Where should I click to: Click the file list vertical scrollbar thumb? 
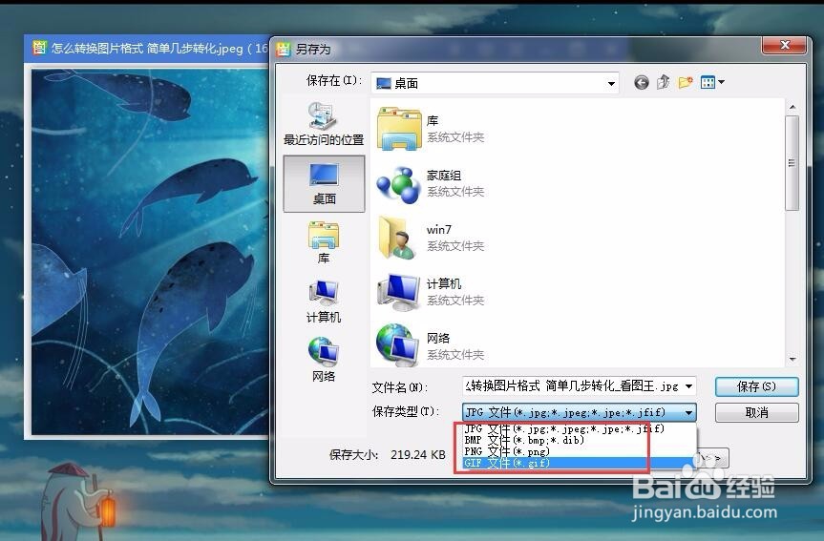click(792, 163)
